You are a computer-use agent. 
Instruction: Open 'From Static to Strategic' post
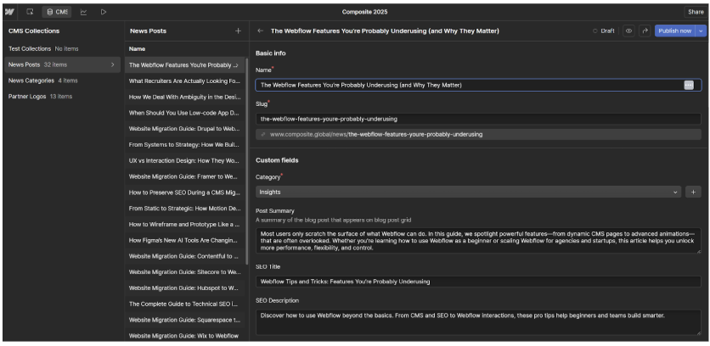coord(185,209)
